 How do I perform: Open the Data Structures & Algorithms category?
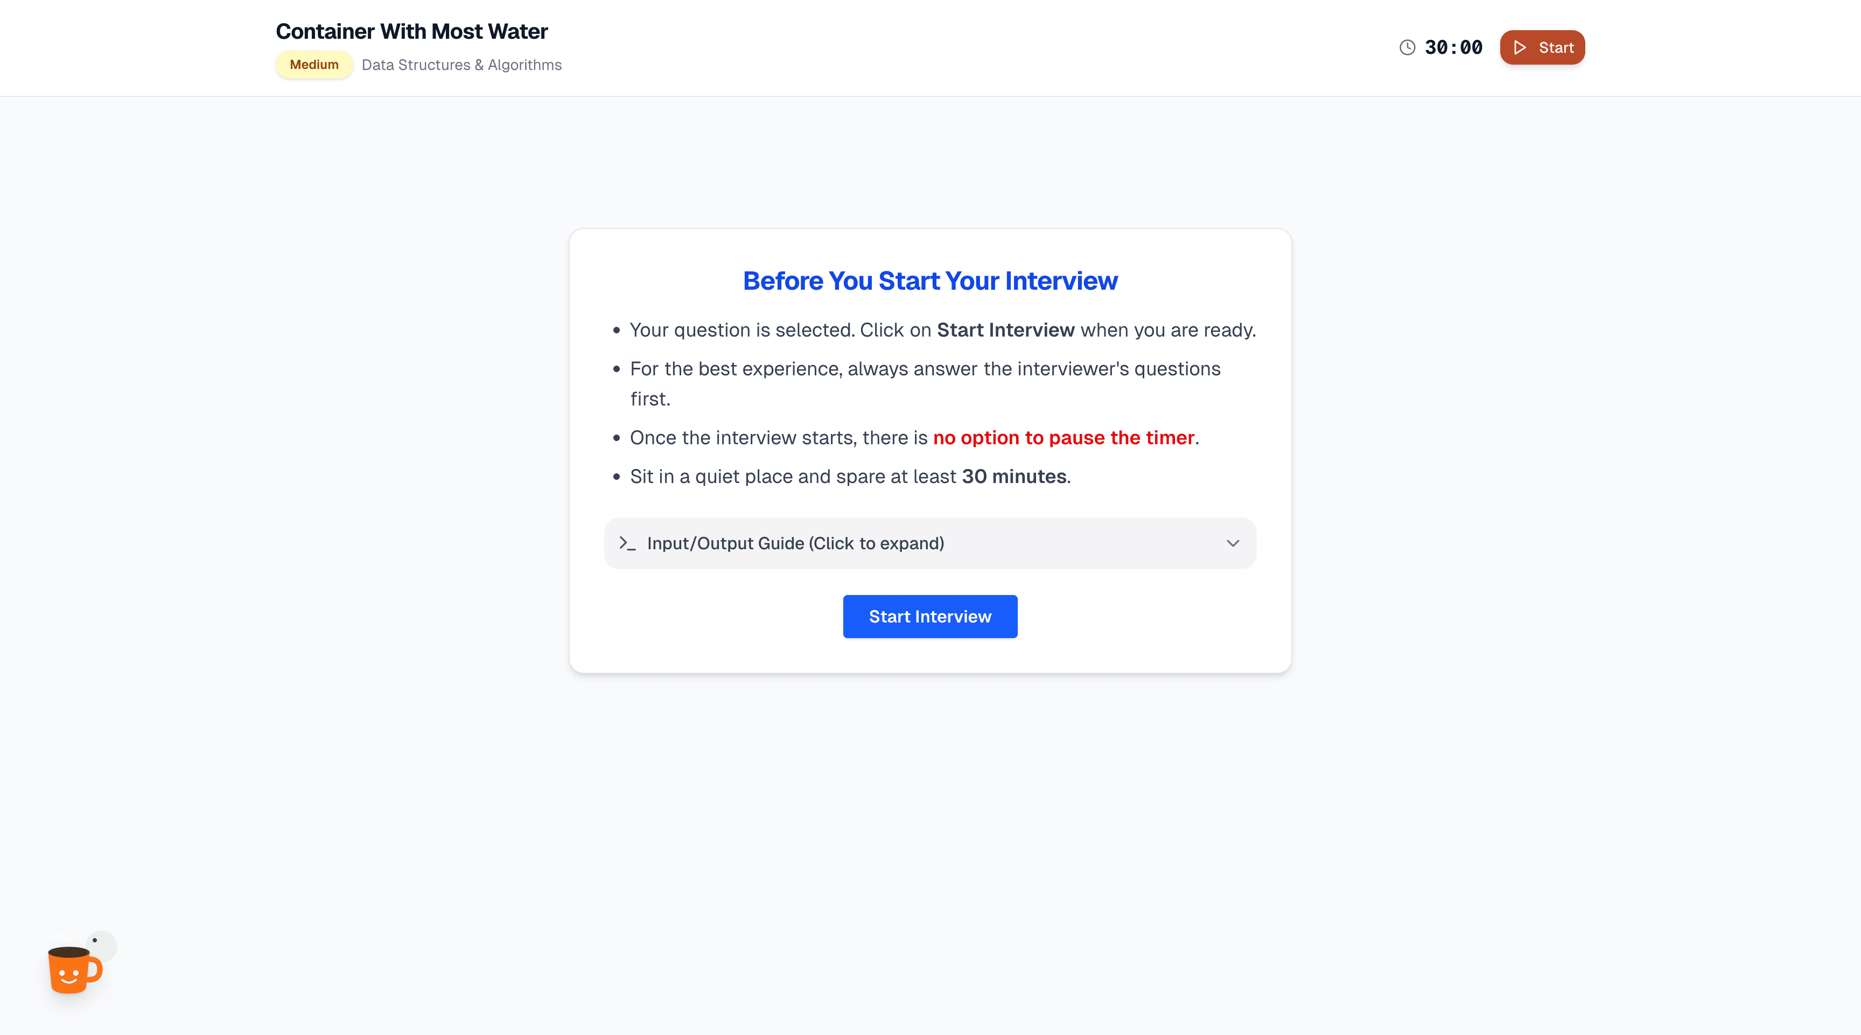[461, 64]
